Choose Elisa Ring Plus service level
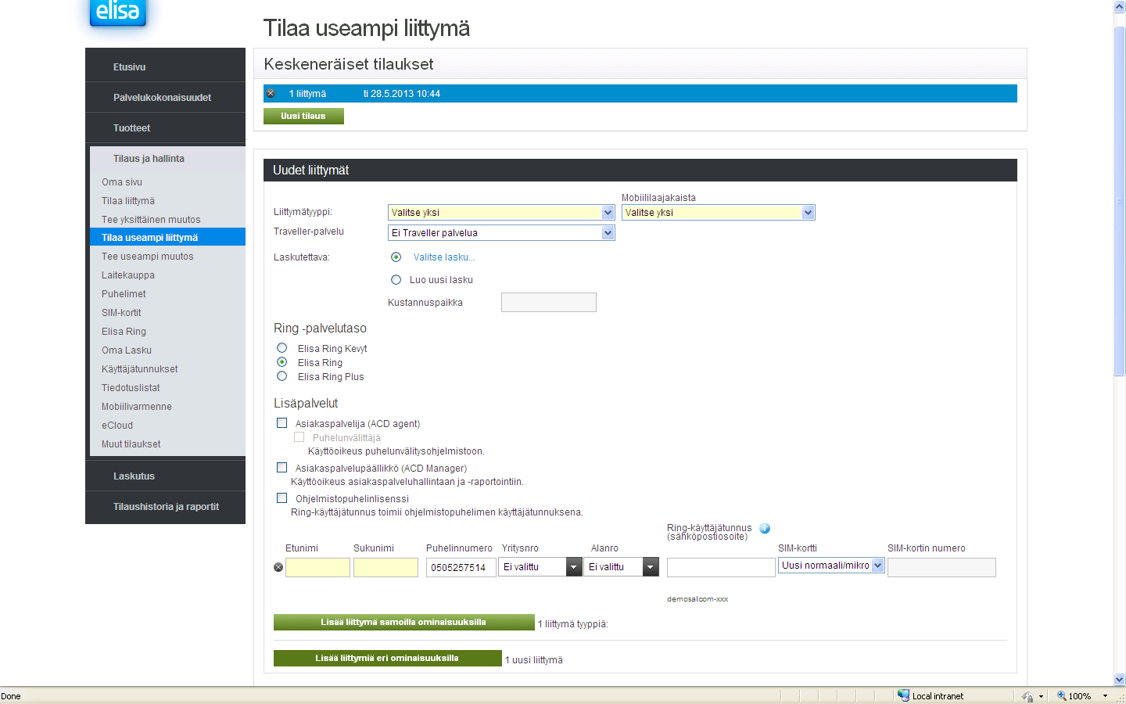This screenshot has width=1126, height=704. 282,376
